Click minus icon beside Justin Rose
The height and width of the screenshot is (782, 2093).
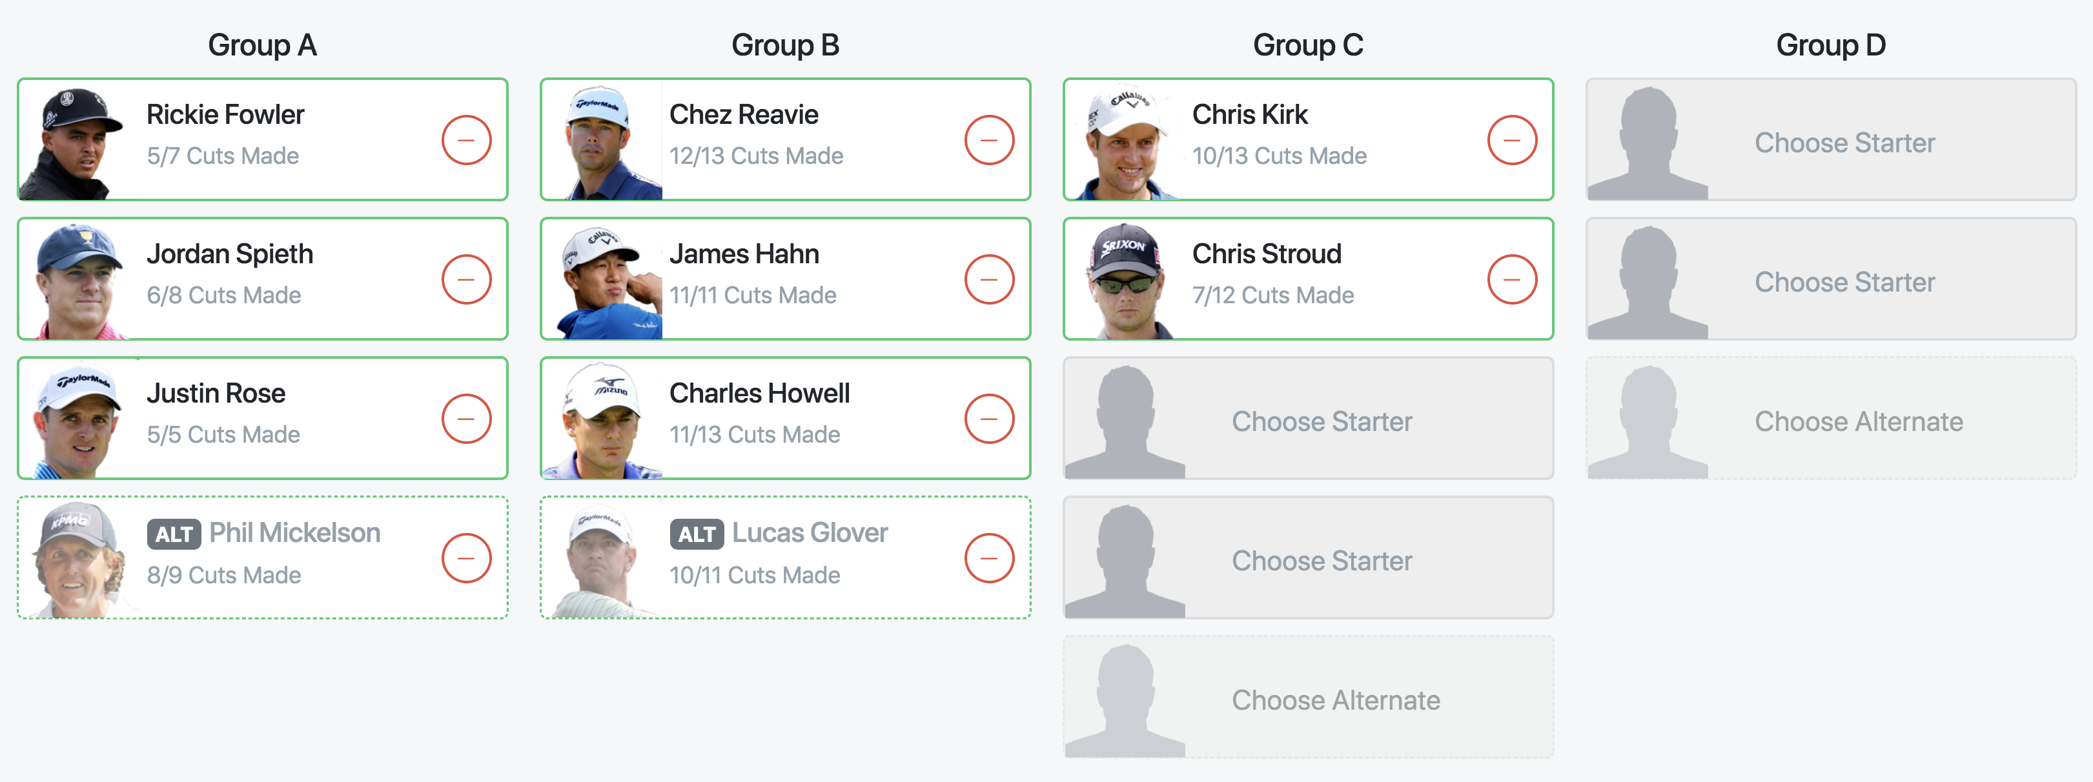click(x=466, y=419)
